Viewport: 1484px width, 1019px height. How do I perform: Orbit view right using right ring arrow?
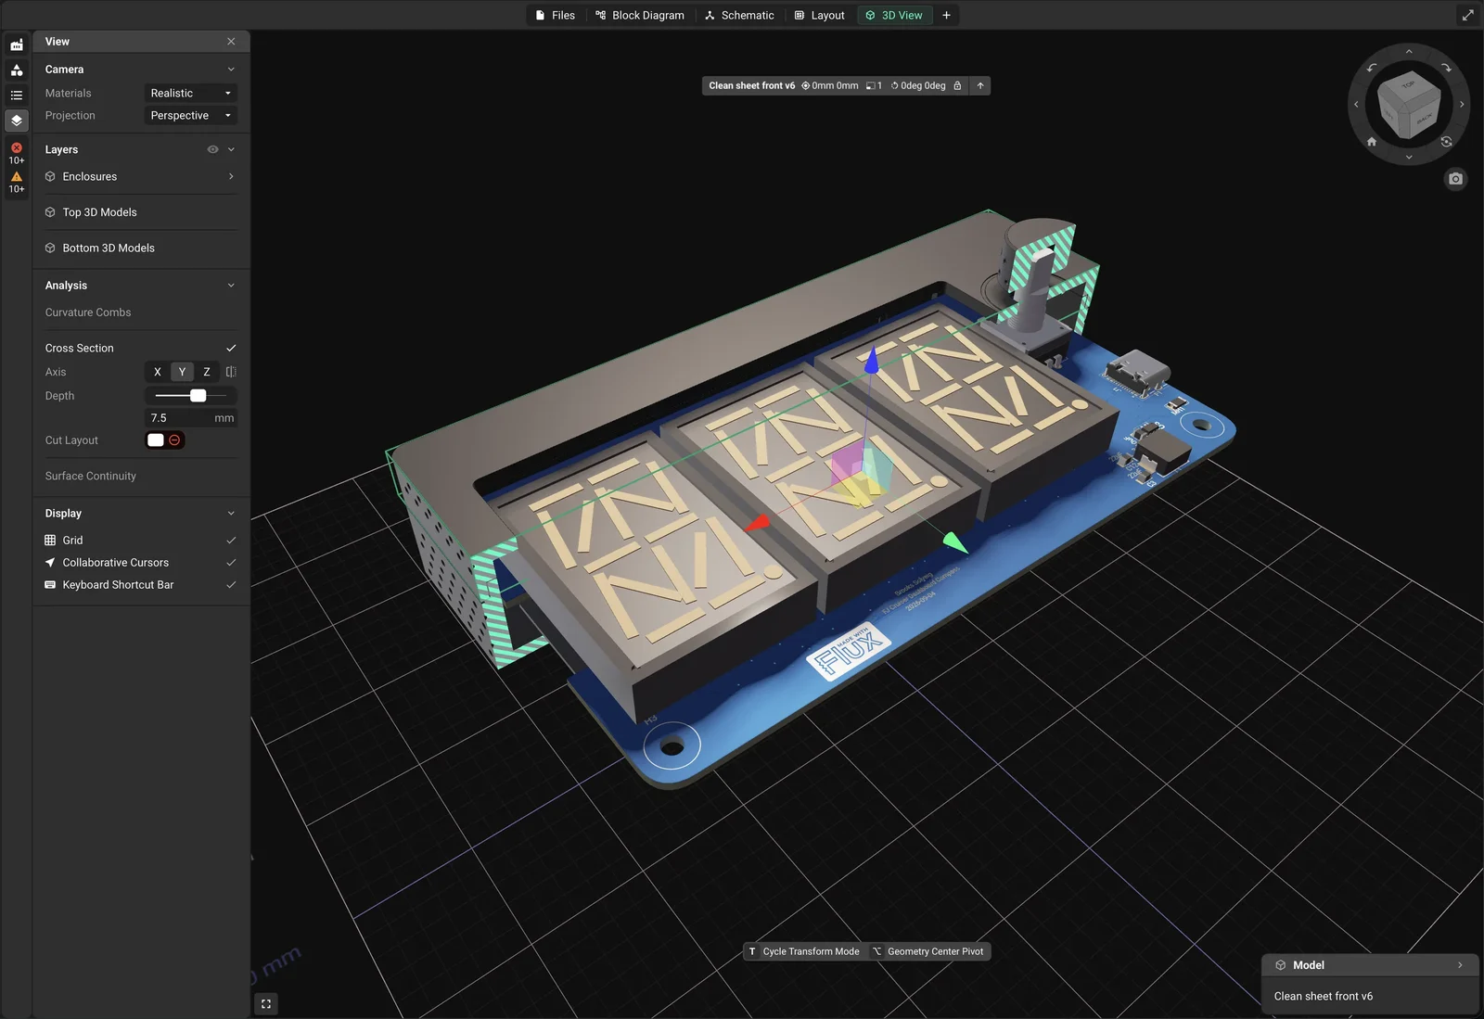(1462, 104)
